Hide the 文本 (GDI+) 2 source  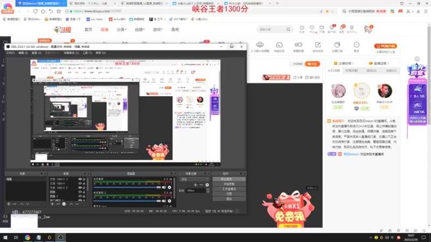80,188
